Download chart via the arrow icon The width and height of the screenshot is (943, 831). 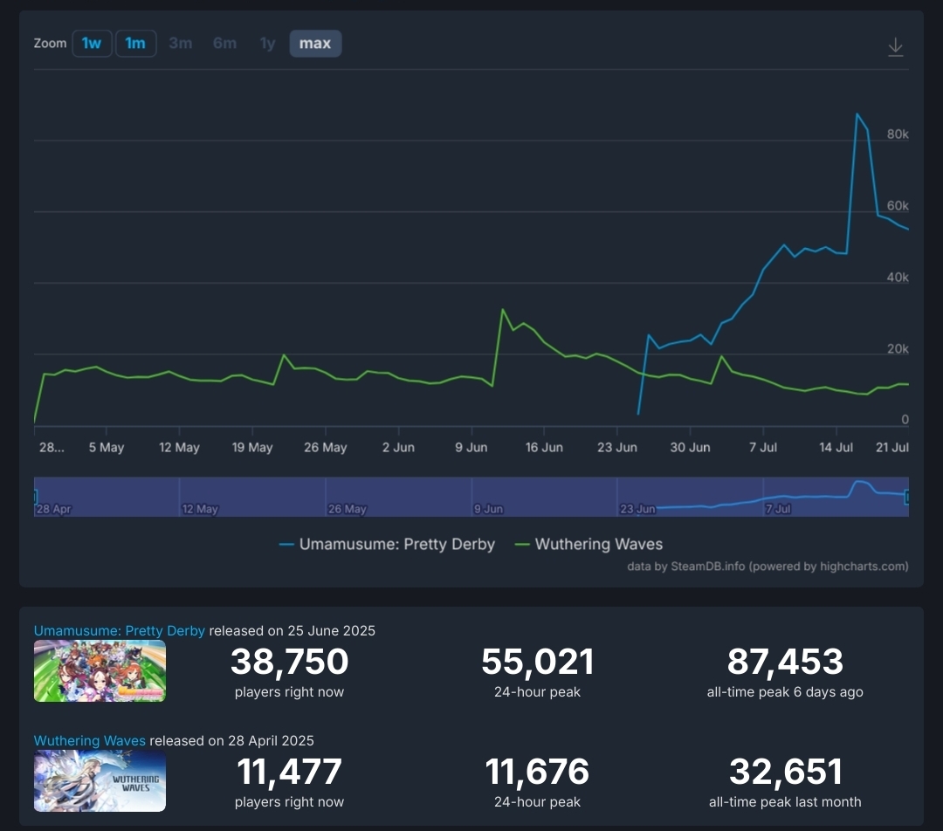[x=896, y=47]
